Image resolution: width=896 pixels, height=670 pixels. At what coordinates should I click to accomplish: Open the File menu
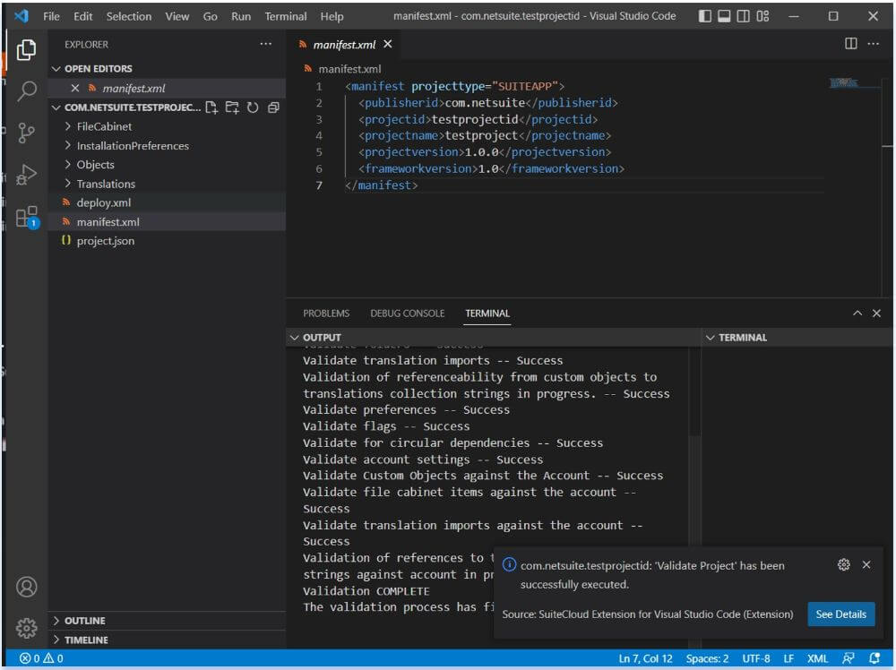tap(51, 16)
